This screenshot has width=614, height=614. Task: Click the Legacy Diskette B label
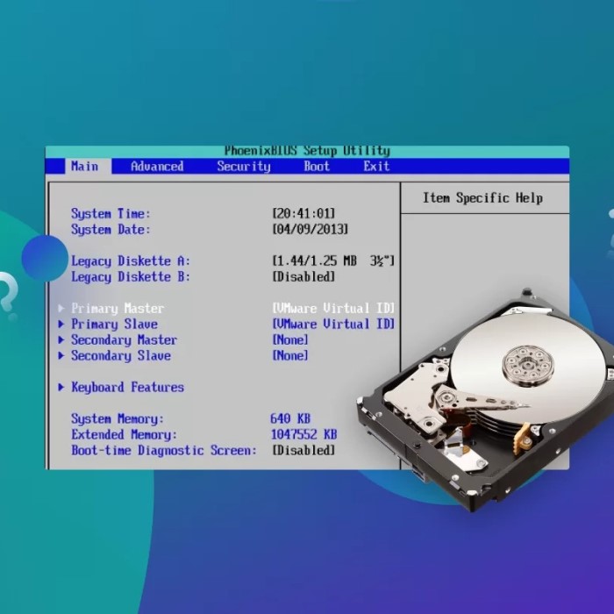click(x=131, y=277)
